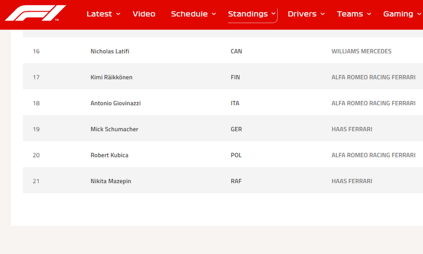The width and height of the screenshot is (423, 254).
Task: Open Nikita Mazepin driver link
Action: click(111, 181)
